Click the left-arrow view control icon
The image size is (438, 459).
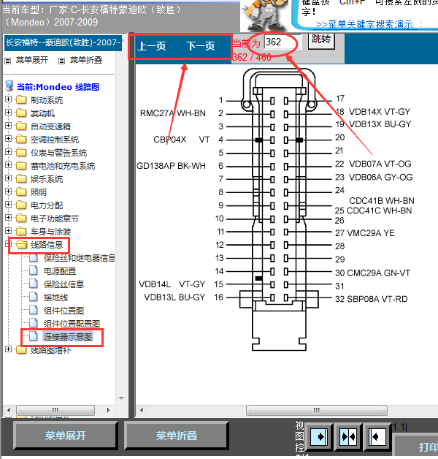coord(377,437)
